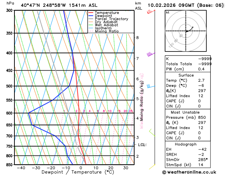Click the gray Parcel Trajectory legend line
The width and height of the screenshot is (227, 175).
91,19
